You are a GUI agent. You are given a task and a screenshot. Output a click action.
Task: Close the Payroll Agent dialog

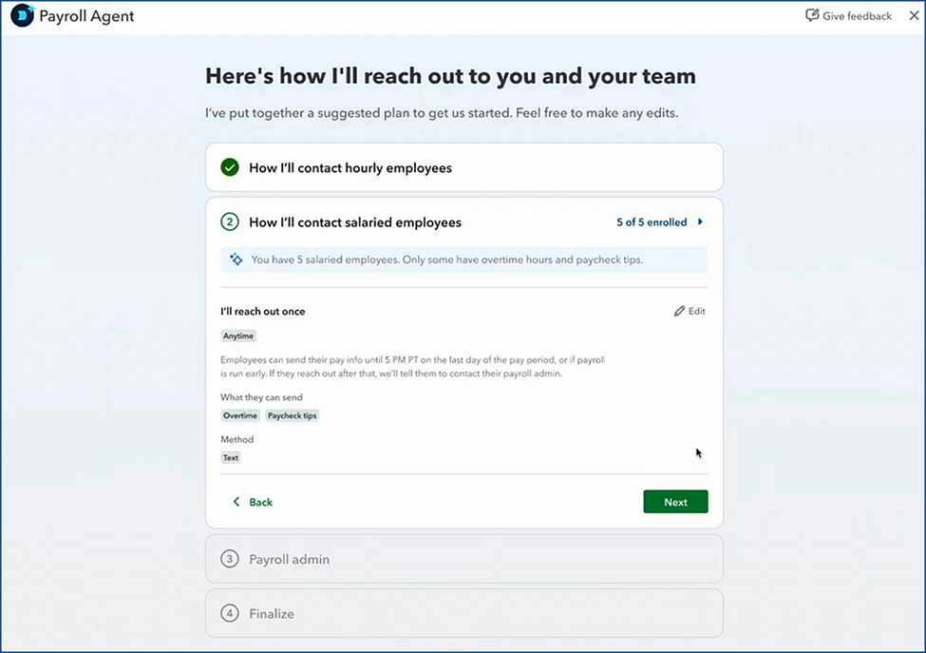pyautogui.click(x=914, y=16)
